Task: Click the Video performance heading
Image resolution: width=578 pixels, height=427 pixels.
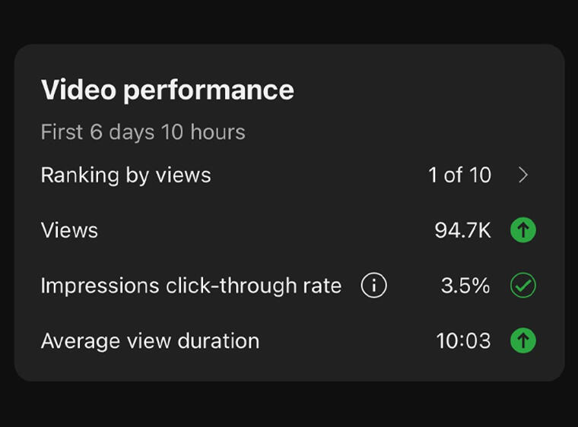Action: coord(167,90)
